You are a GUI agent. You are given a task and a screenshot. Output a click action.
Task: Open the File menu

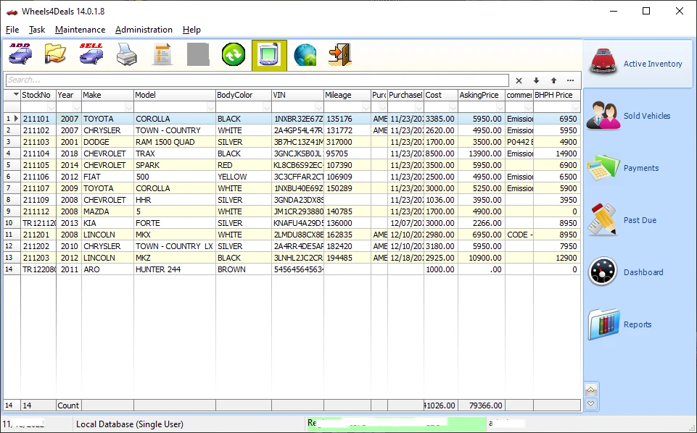[x=12, y=30]
